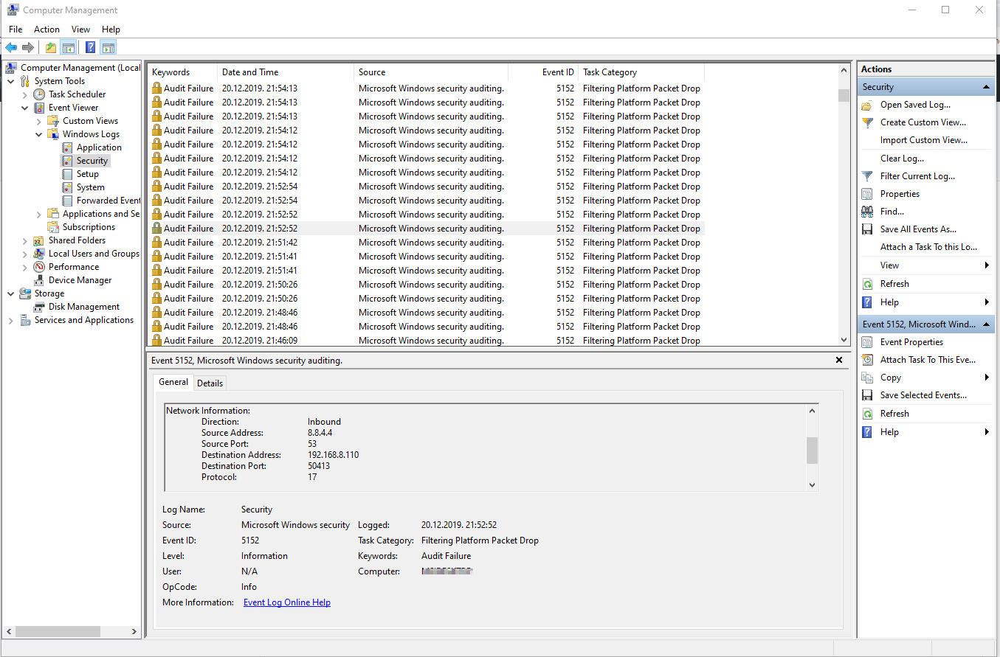The height and width of the screenshot is (657, 1000).
Task: Click the Copy icon in Actions pane
Action: pos(867,378)
